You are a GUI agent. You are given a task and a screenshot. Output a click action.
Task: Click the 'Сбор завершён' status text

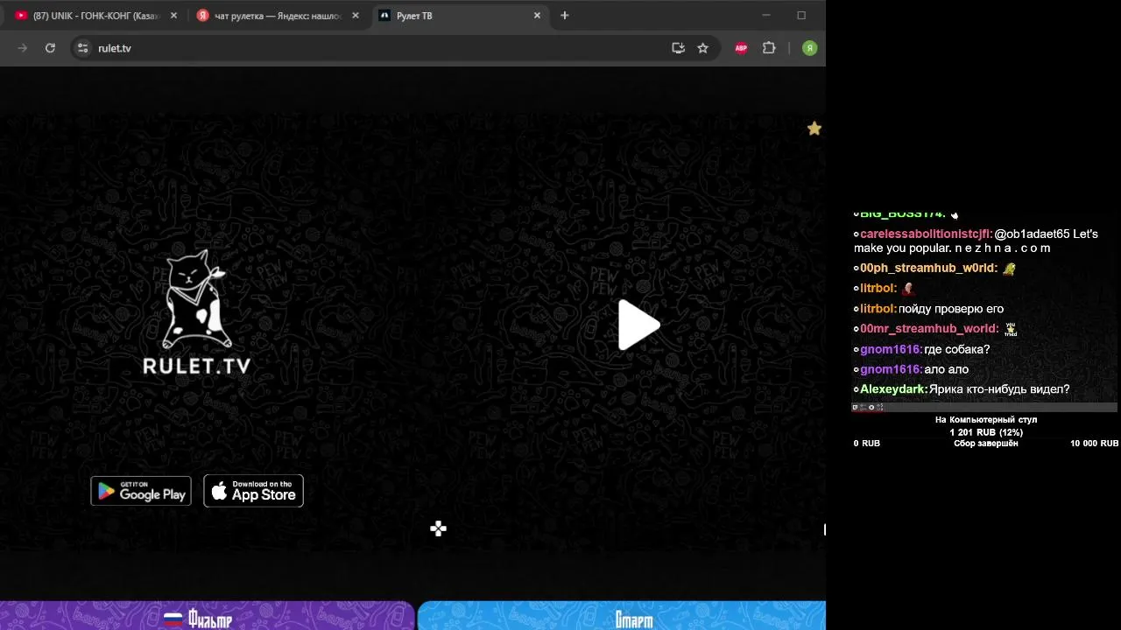pyautogui.click(x=986, y=444)
